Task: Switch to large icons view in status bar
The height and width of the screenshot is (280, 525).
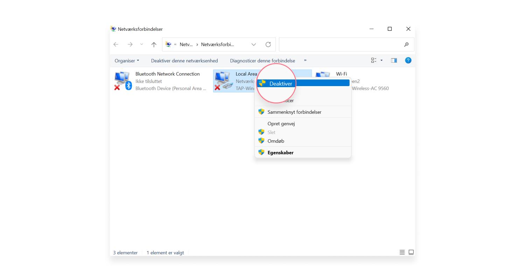Action: point(411,252)
